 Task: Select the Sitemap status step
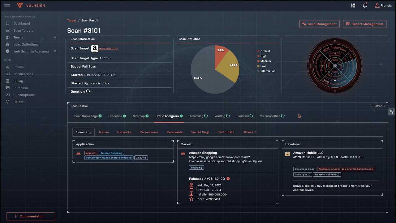pos(141,116)
